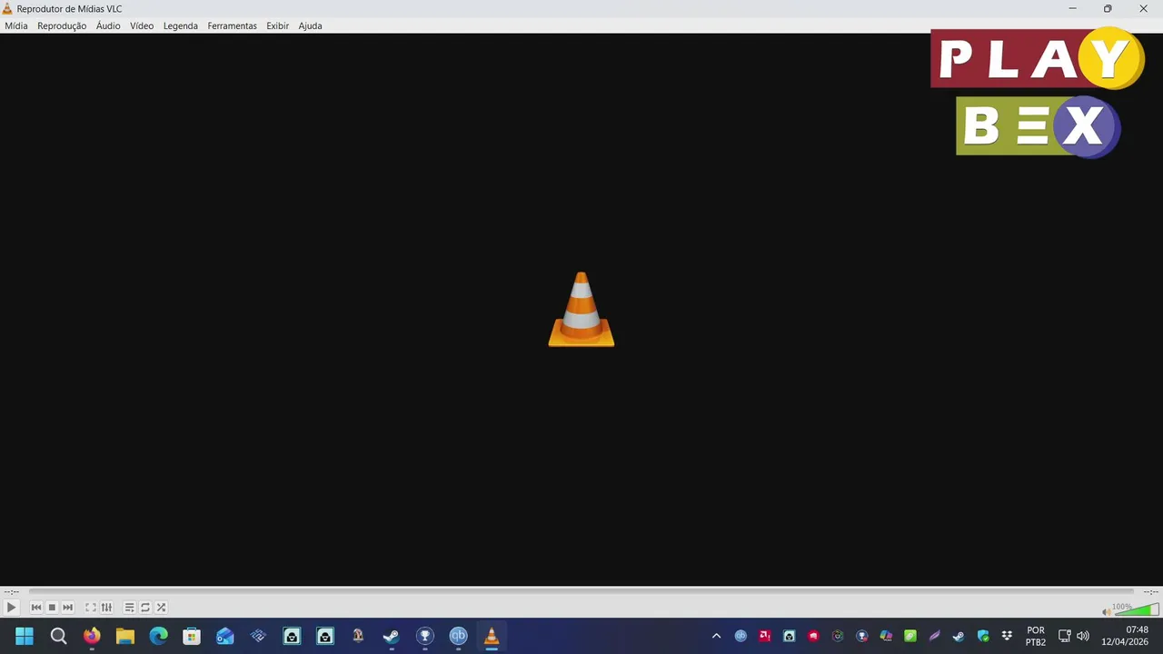This screenshot has width=1163, height=654.
Task: Open qBittorrent from the taskbar
Action: (x=458, y=636)
